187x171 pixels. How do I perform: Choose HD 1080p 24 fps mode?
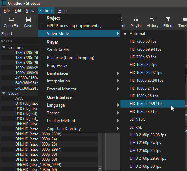(153, 88)
